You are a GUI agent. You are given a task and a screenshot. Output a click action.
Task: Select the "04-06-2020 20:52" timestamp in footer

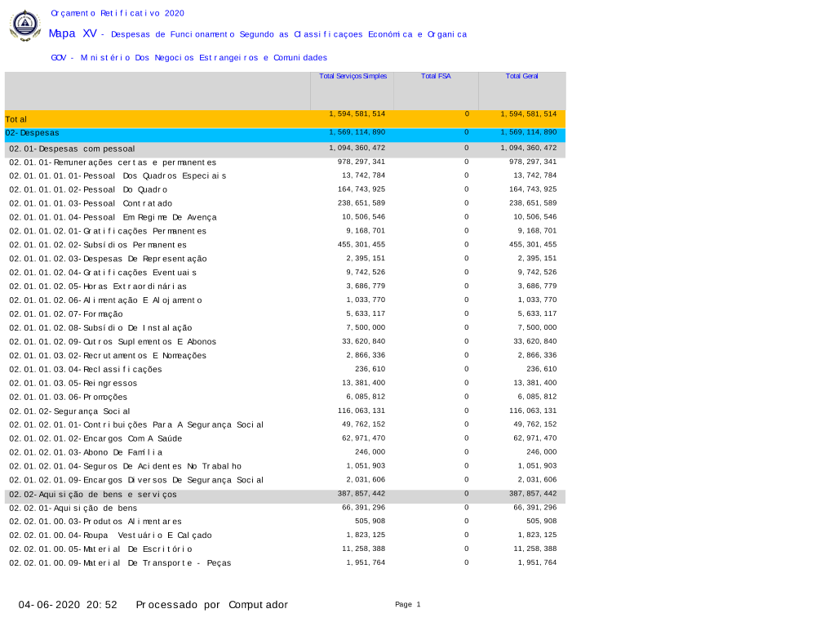68,605
